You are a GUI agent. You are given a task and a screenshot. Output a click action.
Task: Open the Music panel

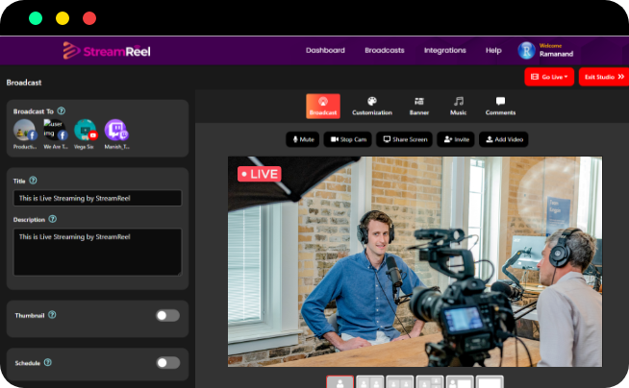coord(459,106)
